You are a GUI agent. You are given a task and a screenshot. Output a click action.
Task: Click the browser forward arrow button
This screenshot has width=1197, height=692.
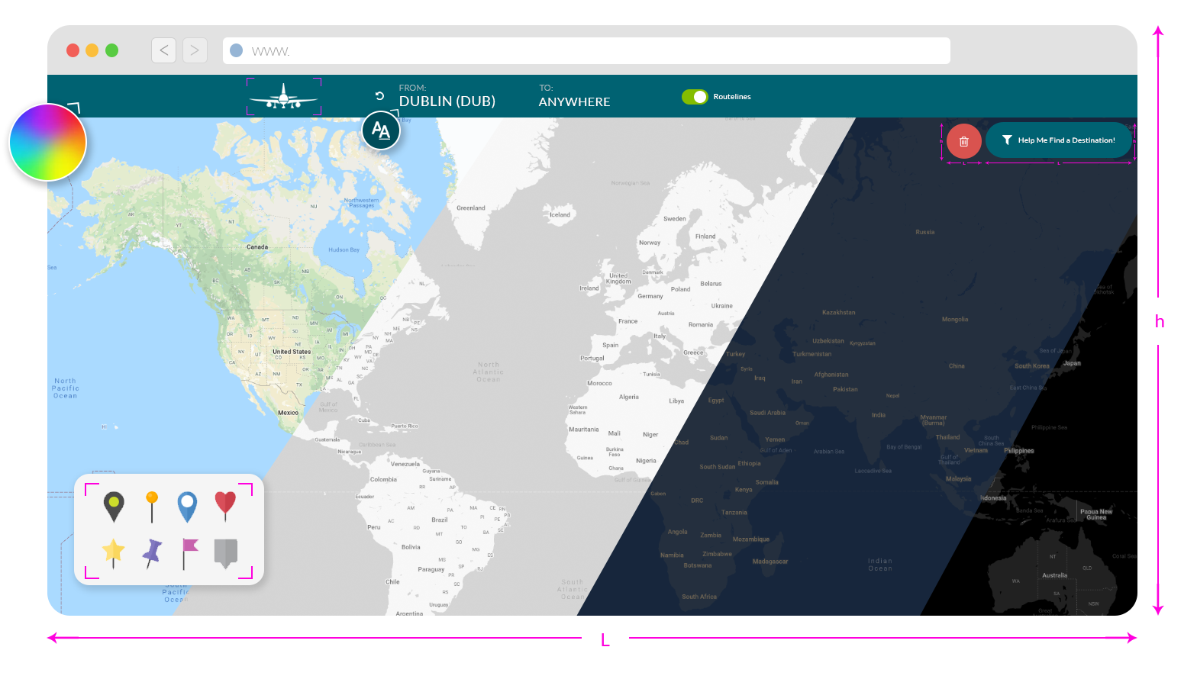tap(195, 50)
